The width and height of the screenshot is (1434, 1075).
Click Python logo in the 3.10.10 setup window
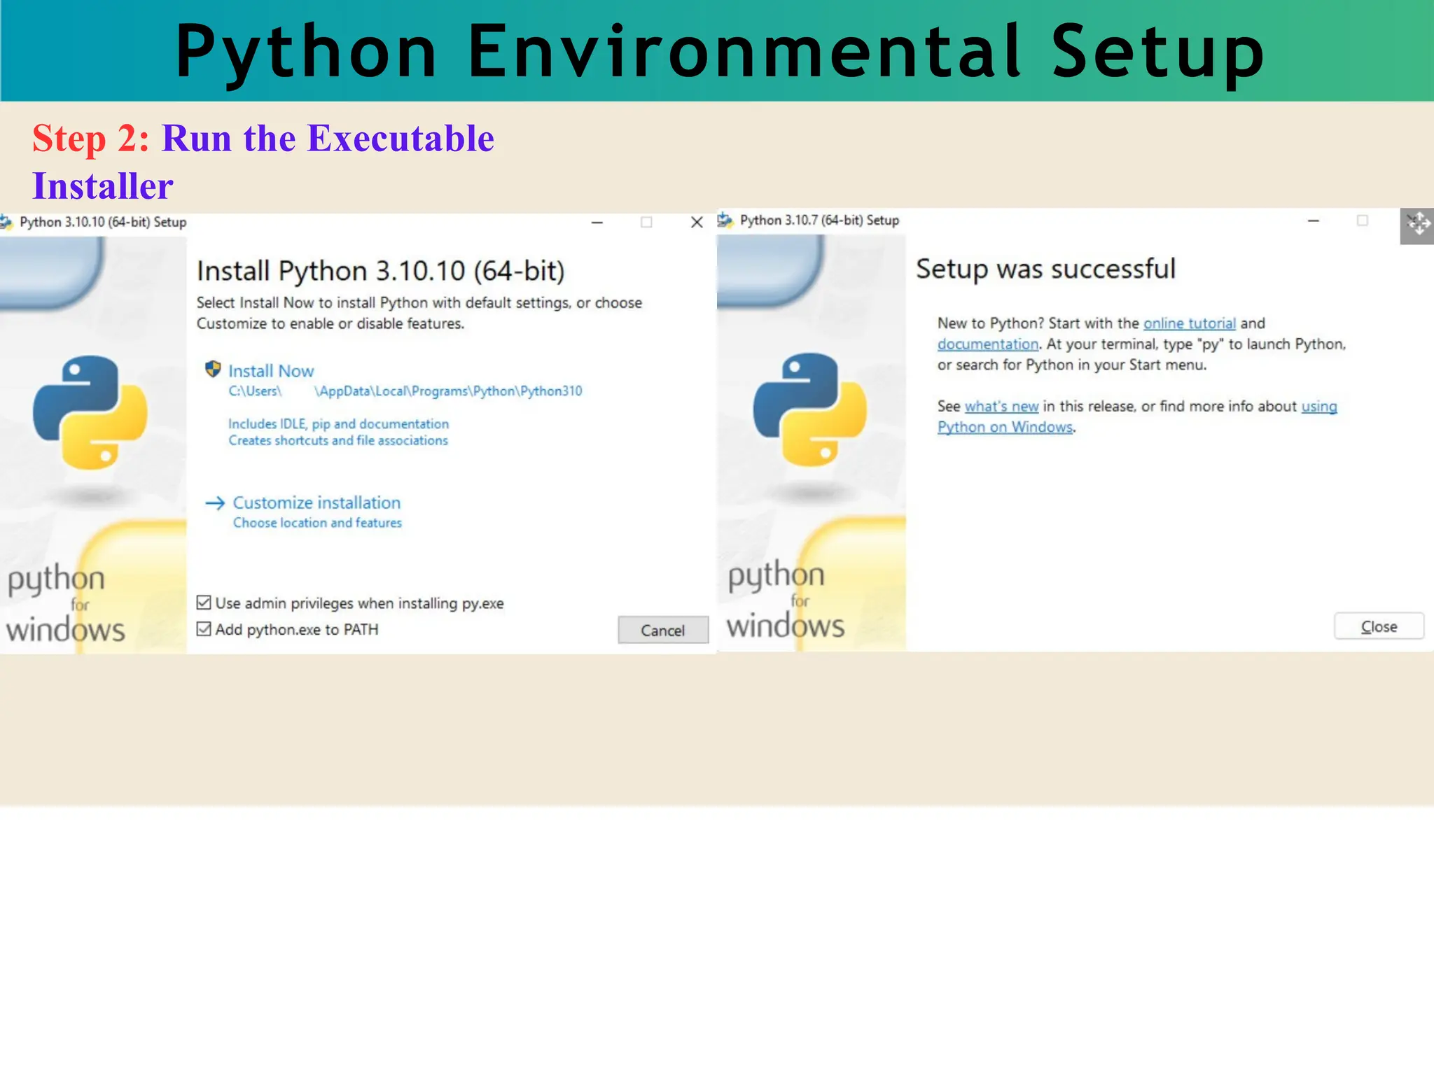point(90,412)
